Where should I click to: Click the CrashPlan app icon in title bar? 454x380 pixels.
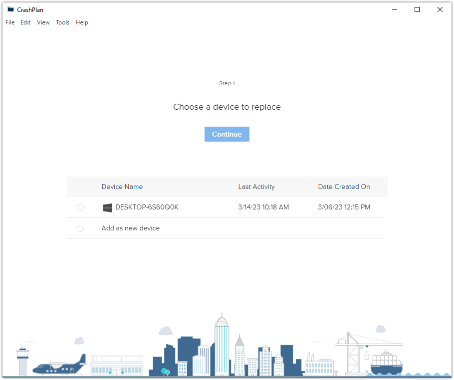point(10,9)
